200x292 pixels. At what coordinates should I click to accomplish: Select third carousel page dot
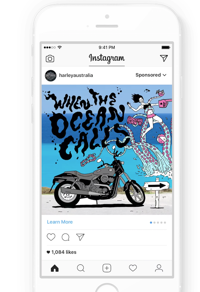click(158, 222)
